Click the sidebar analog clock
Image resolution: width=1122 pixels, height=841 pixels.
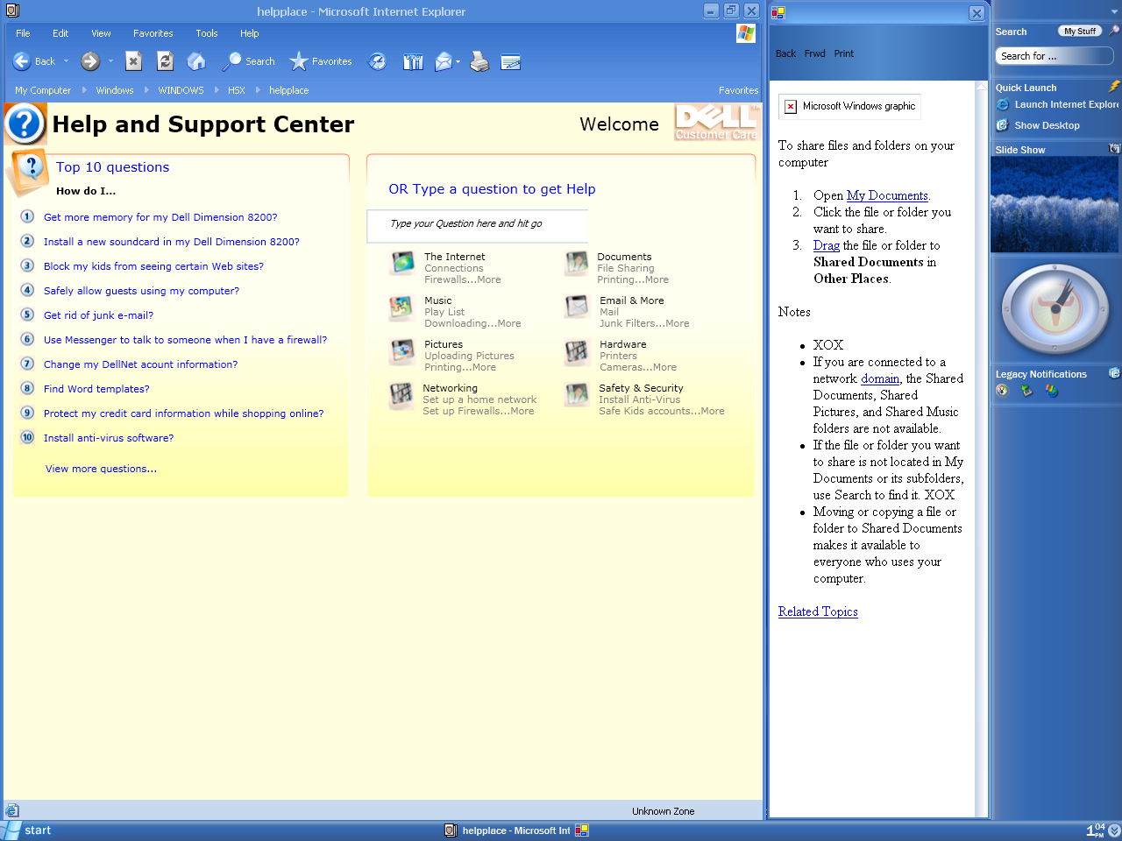click(x=1055, y=308)
